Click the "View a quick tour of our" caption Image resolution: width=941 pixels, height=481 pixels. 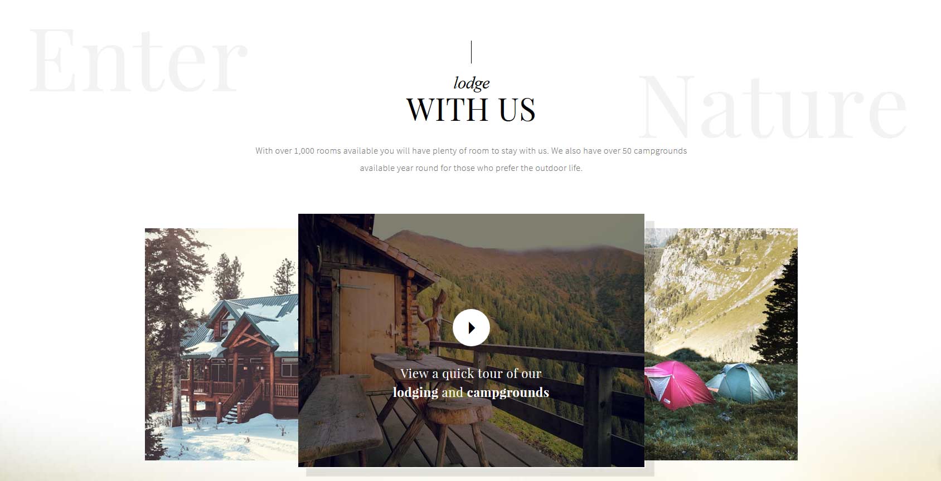coord(471,374)
